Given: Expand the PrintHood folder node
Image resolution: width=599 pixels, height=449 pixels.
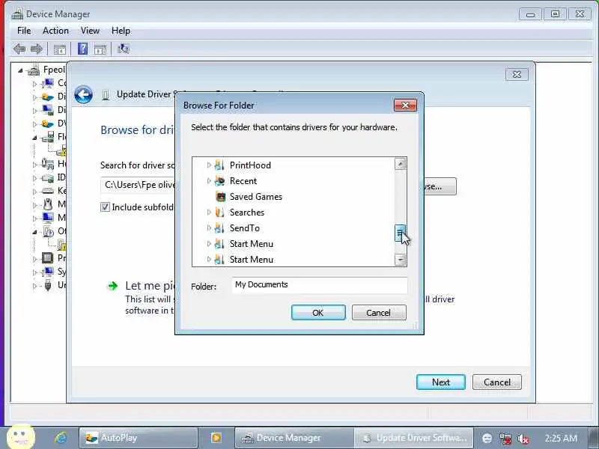Looking at the screenshot, I should pos(209,165).
